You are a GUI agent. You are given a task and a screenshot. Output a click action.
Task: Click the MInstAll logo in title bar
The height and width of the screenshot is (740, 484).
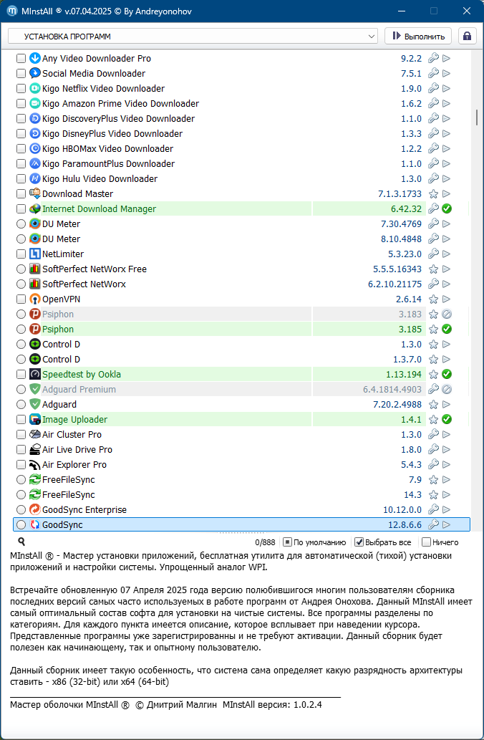[x=11, y=11]
